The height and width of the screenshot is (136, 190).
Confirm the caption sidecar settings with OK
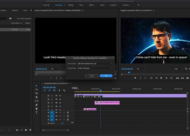(106, 76)
